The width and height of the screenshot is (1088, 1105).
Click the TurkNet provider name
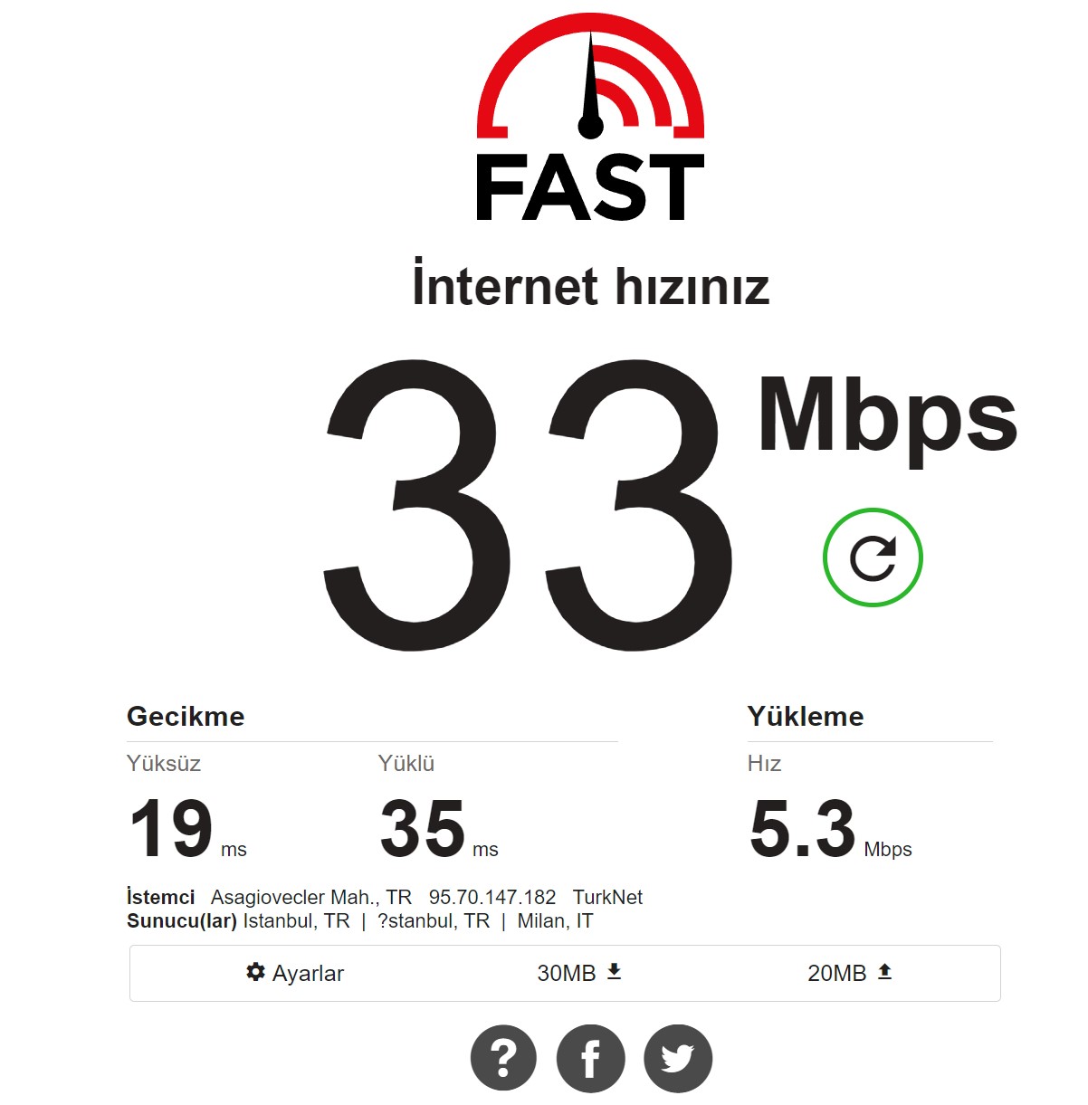pyautogui.click(x=607, y=897)
